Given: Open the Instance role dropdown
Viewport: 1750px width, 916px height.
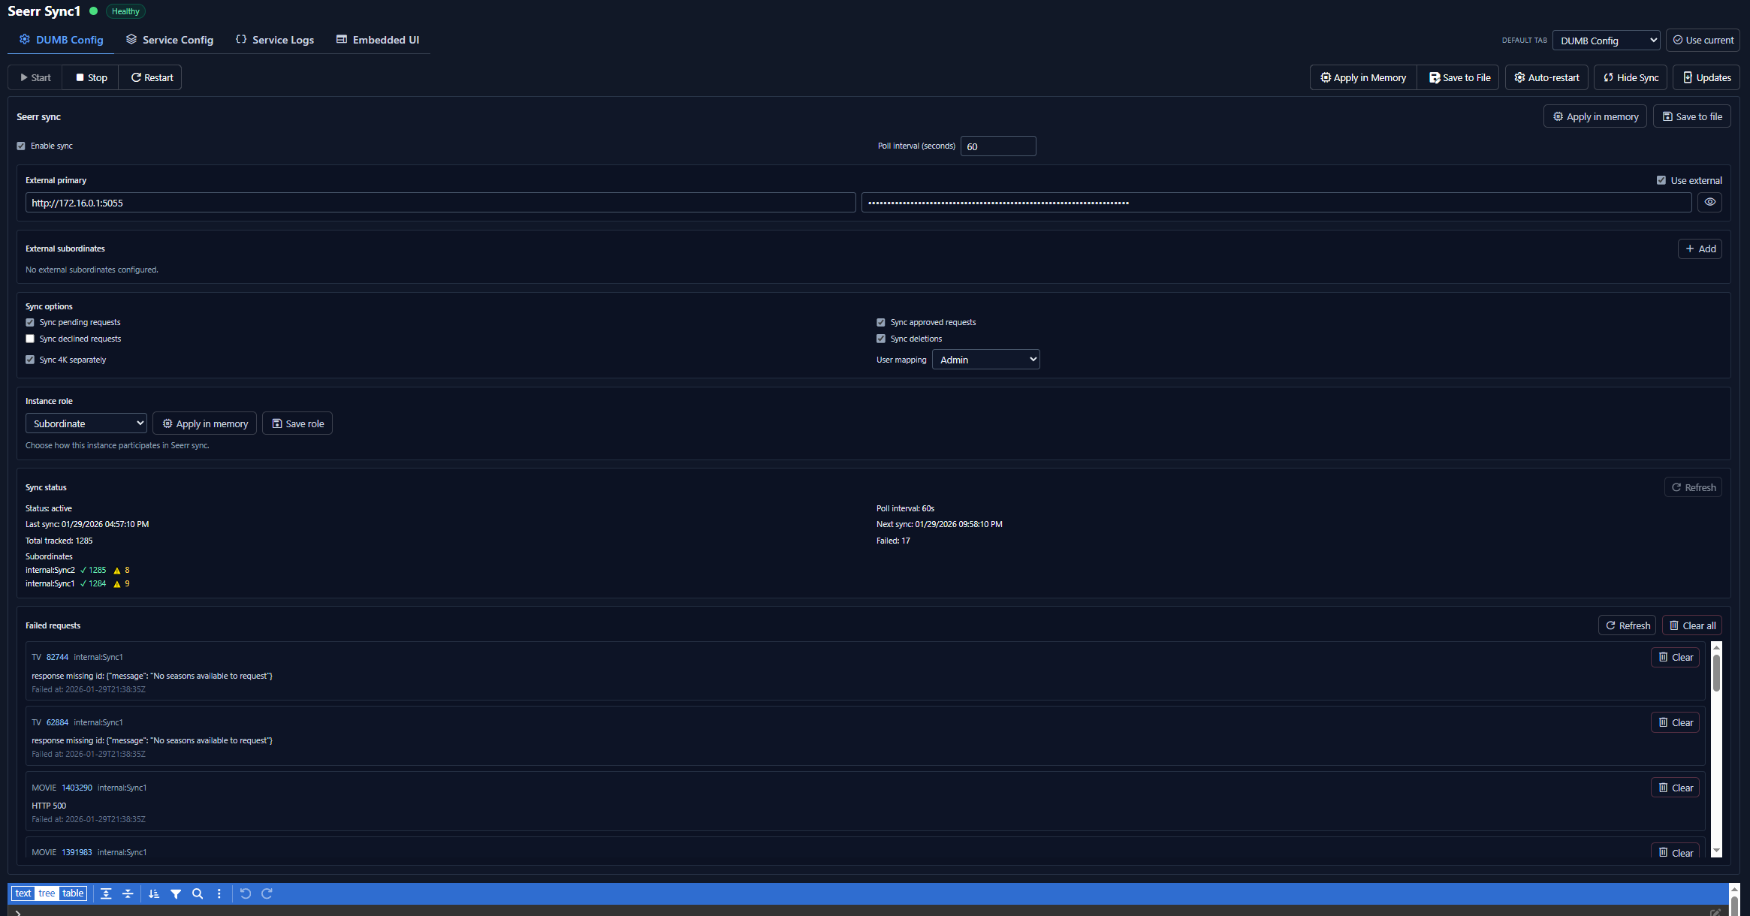Looking at the screenshot, I should [x=86, y=423].
